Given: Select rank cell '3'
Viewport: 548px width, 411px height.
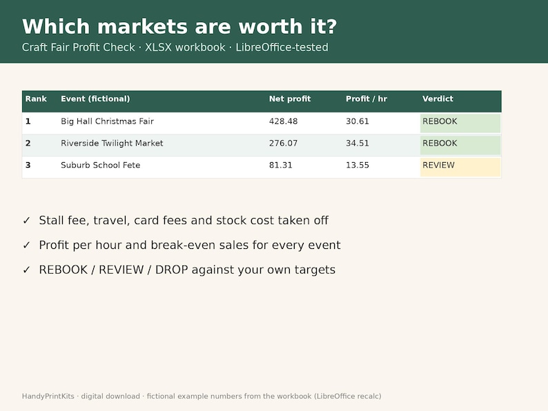Looking at the screenshot, I should [x=28, y=166].
